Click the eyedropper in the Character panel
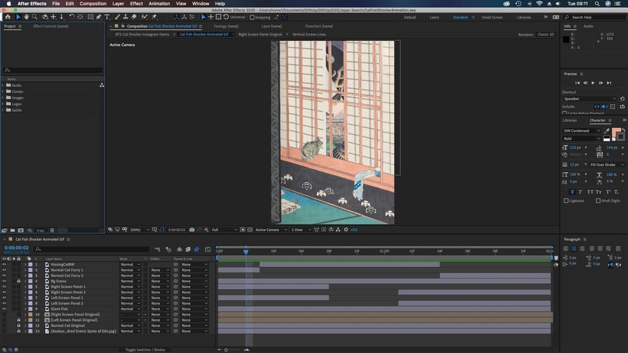This screenshot has width=628, height=353. tap(607, 131)
